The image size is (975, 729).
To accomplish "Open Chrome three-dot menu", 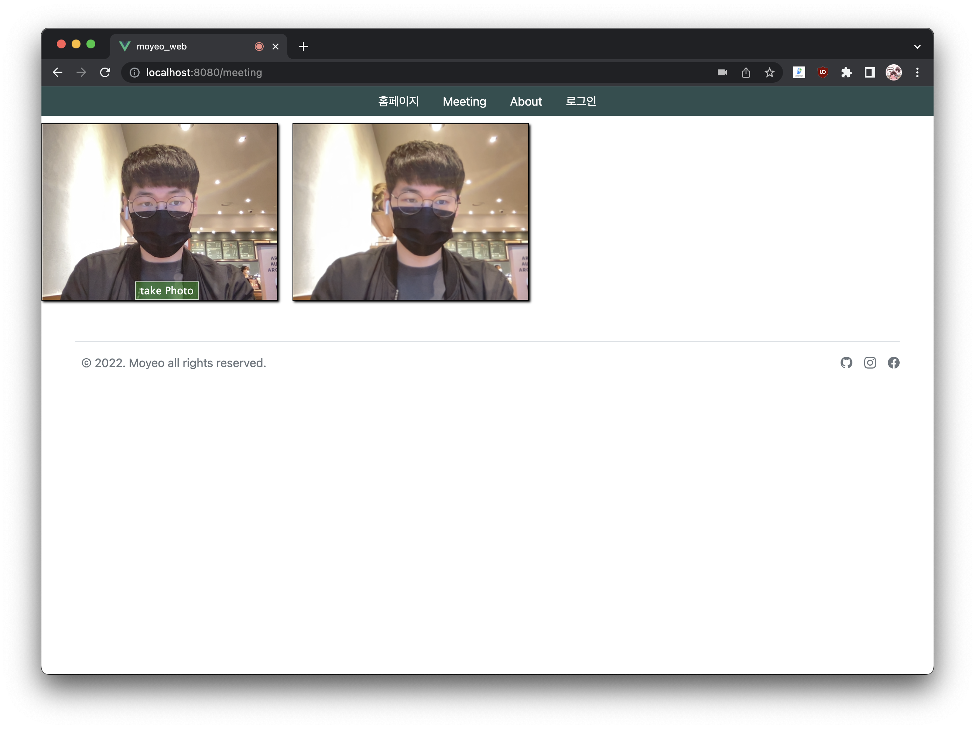I will click(917, 72).
